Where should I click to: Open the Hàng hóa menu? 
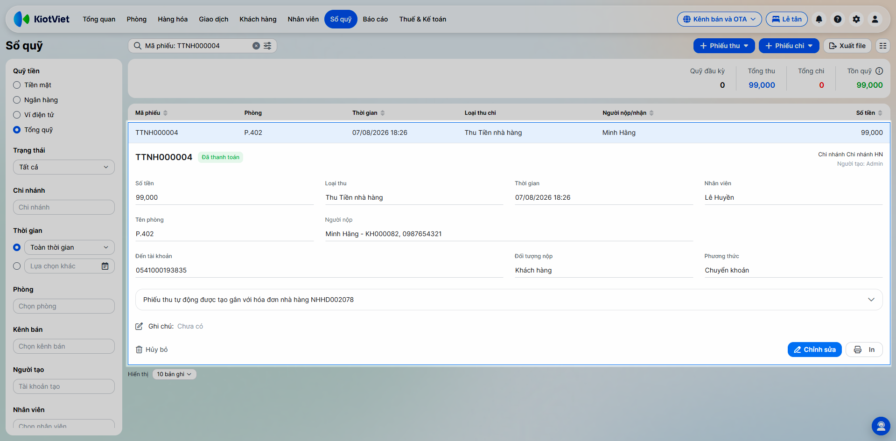tap(173, 19)
